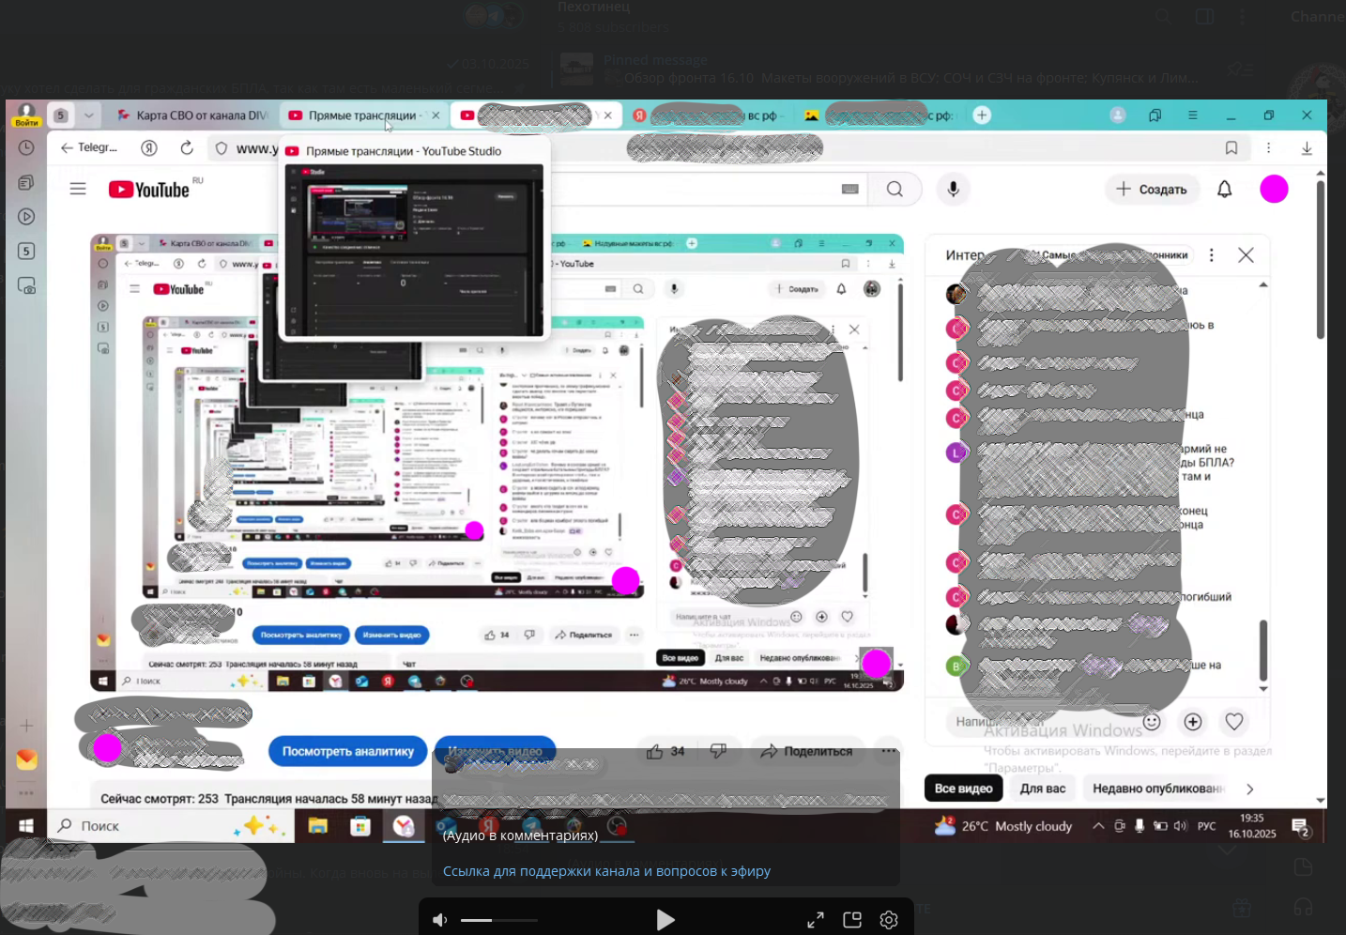1346x935 pixels.
Task: Adjust the media viewer volume slider
Action: (x=499, y=920)
